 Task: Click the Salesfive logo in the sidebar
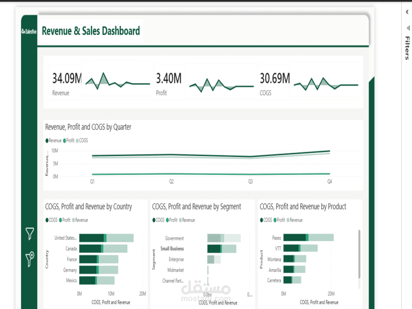[29, 32]
